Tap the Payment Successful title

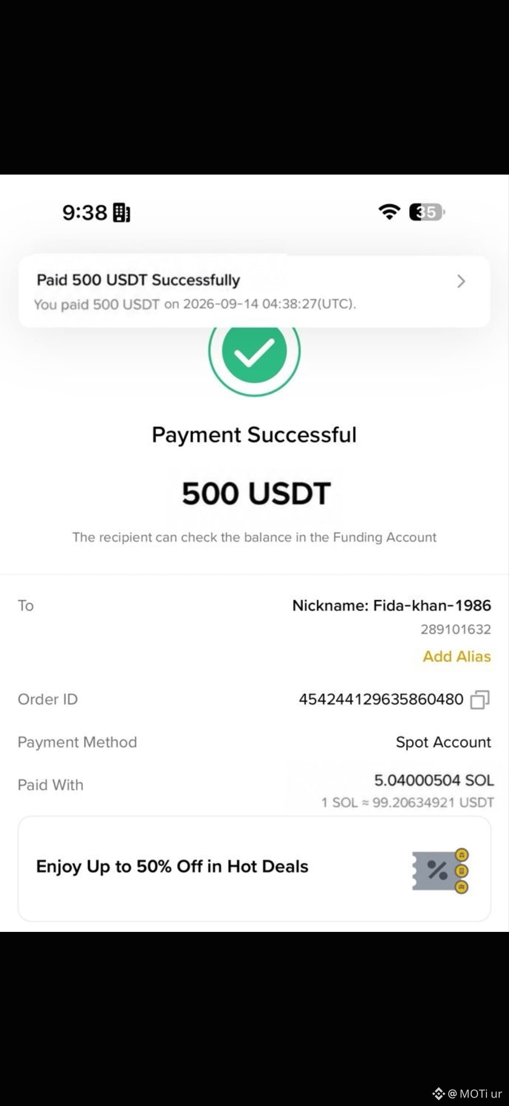coord(254,435)
